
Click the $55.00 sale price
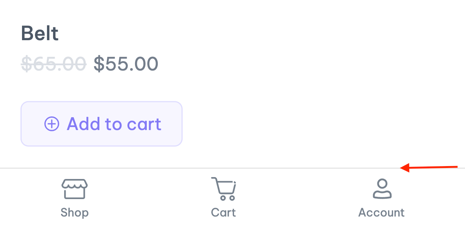click(x=126, y=64)
